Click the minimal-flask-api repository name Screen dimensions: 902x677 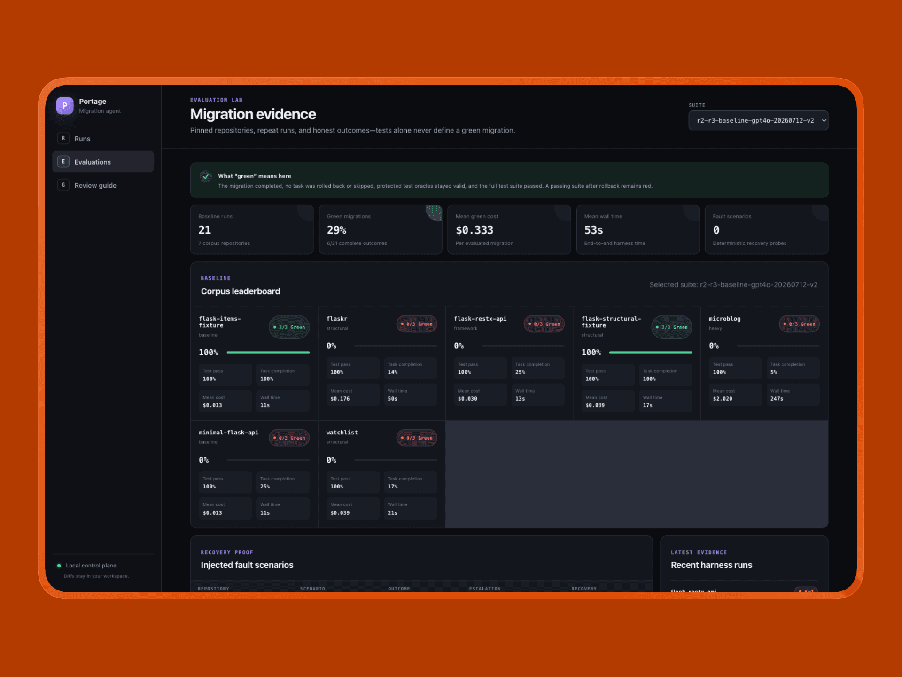[228, 433]
